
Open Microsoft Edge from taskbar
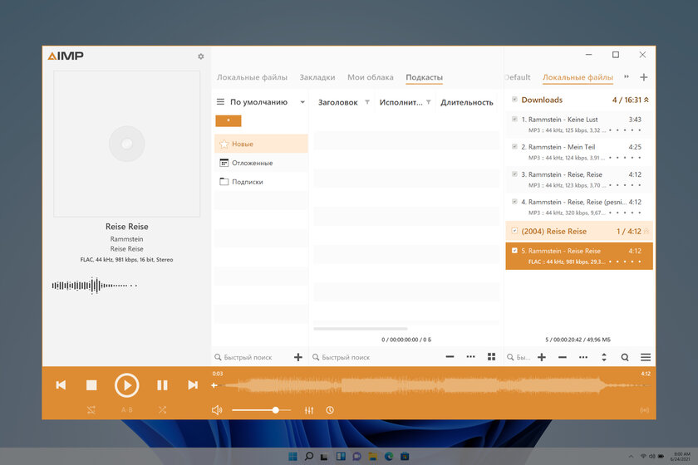pyautogui.click(x=389, y=457)
